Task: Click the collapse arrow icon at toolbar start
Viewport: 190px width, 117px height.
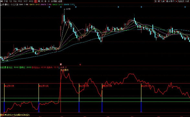Action: pyautogui.click(x=1, y=1)
